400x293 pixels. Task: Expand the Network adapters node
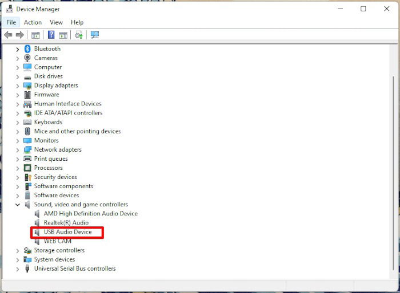coord(17,150)
